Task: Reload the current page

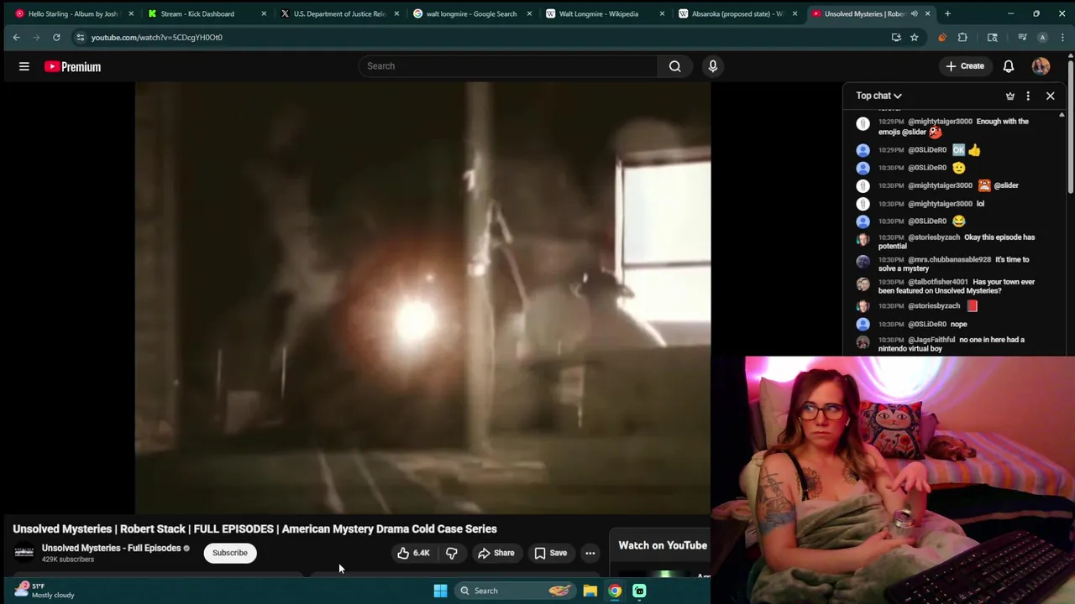Action: click(x=56, y=37)
